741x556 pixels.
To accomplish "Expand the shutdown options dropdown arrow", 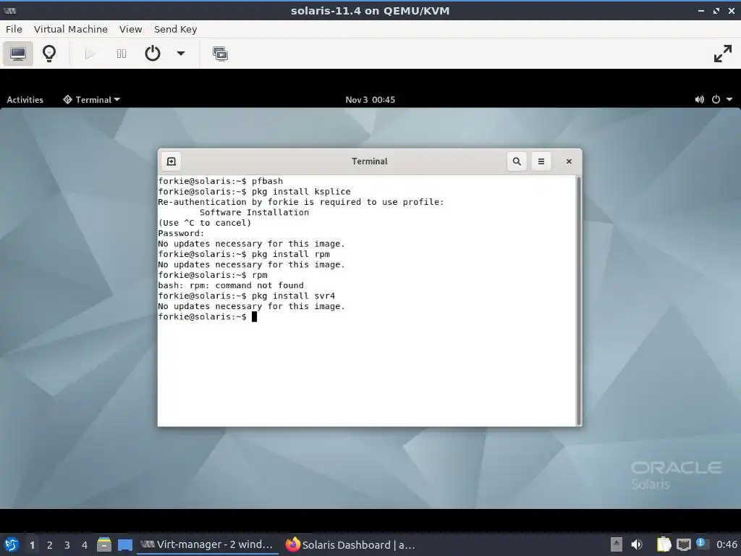I will tap(180, 54).
